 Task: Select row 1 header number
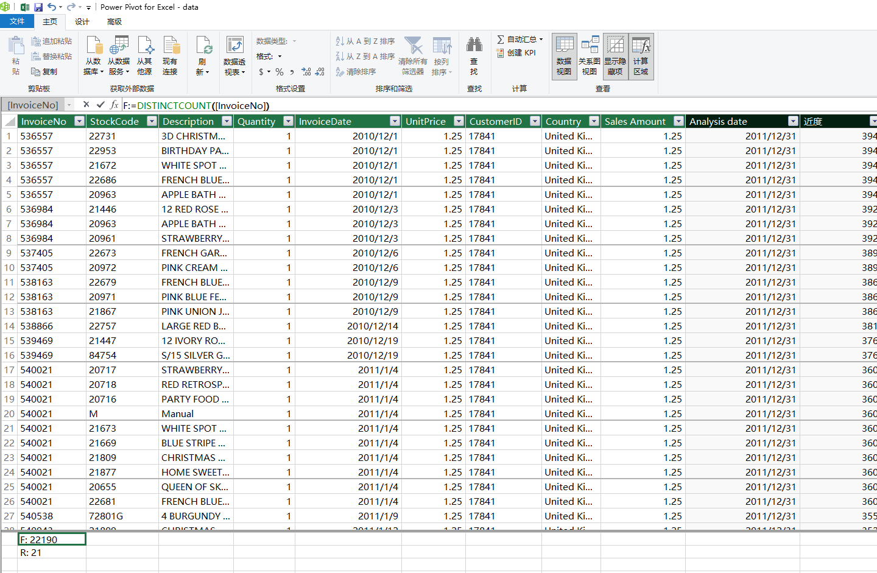tap(9, 136)
